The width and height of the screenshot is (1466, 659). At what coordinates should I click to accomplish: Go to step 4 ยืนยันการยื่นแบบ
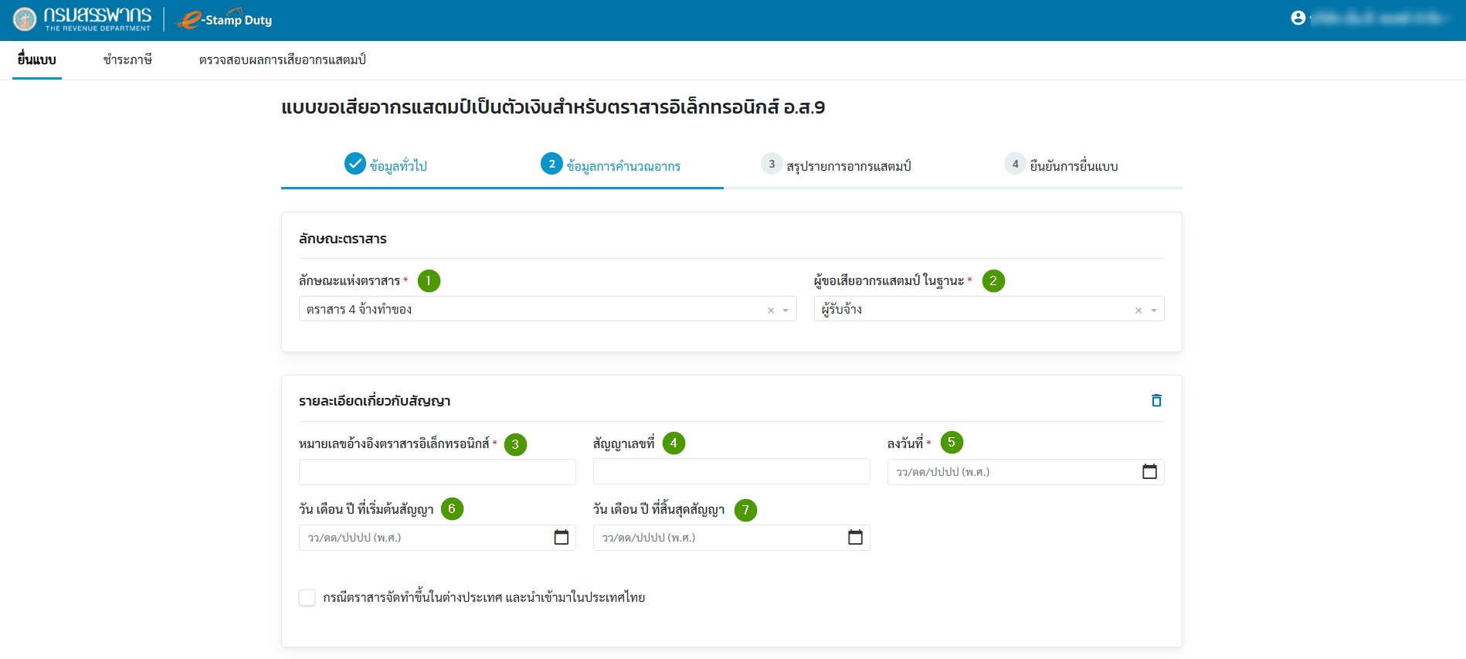point(1061,165)
